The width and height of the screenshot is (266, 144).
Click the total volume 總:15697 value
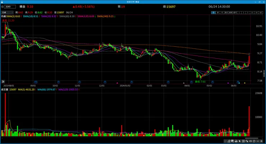click(x=169, y=6)
